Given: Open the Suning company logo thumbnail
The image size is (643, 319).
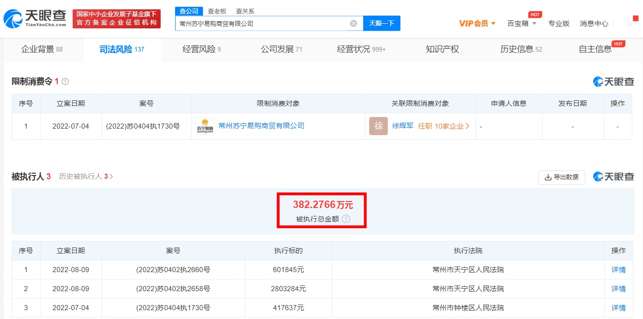Looking at the screenshot, I should point(205,126).
